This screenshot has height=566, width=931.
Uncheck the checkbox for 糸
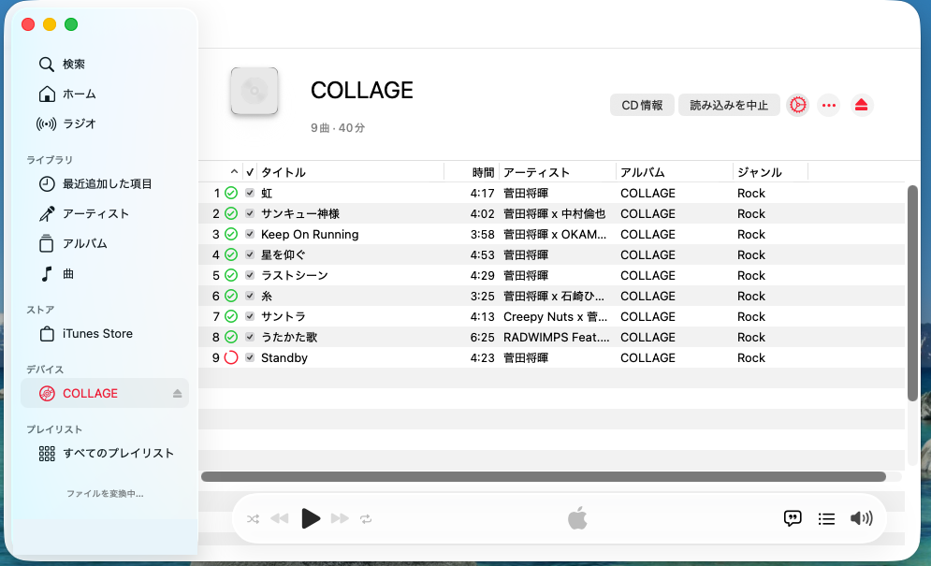tap(250, 296)
